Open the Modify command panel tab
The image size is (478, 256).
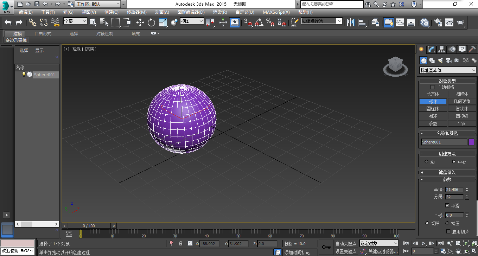pyautogui.click(x=432, y=49)
